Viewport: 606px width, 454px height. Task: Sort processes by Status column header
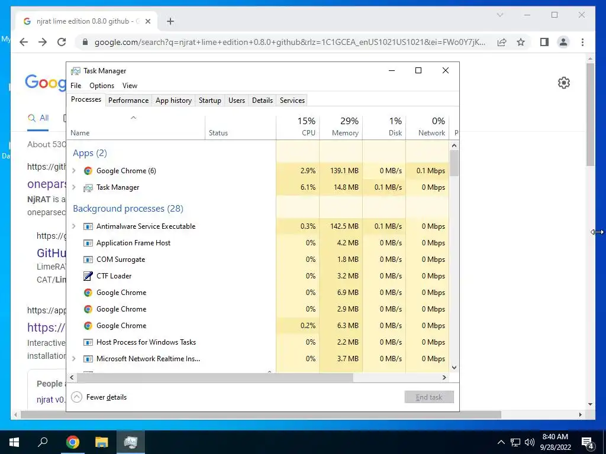(x=240, y=128)
